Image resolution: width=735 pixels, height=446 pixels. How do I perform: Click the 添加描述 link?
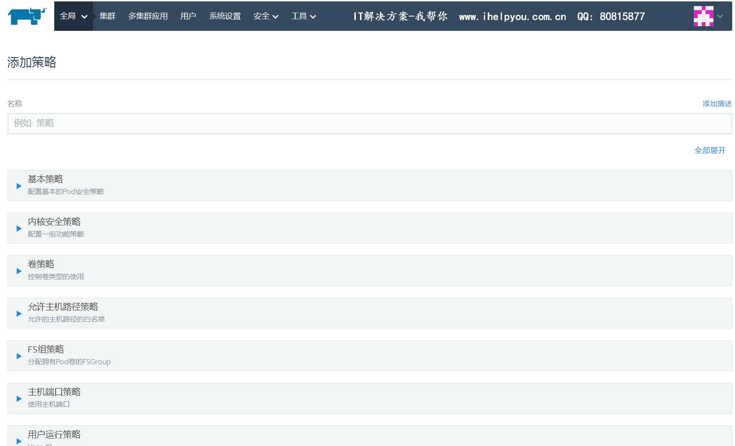(717, 104)
